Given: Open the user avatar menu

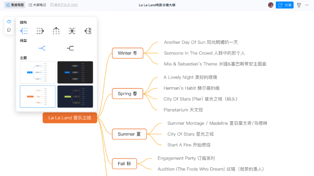Looking at the screenshot, I should 271,5.
